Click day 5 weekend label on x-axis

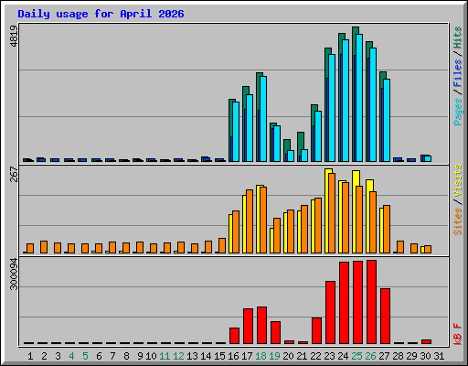click(x=85, y=356)
